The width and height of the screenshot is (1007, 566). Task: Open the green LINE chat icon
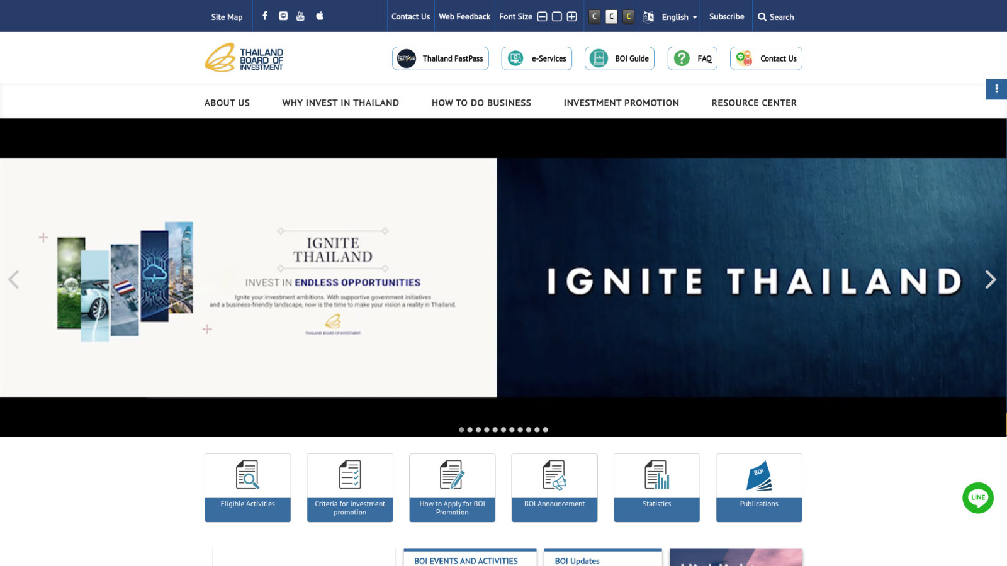point(978,497)
